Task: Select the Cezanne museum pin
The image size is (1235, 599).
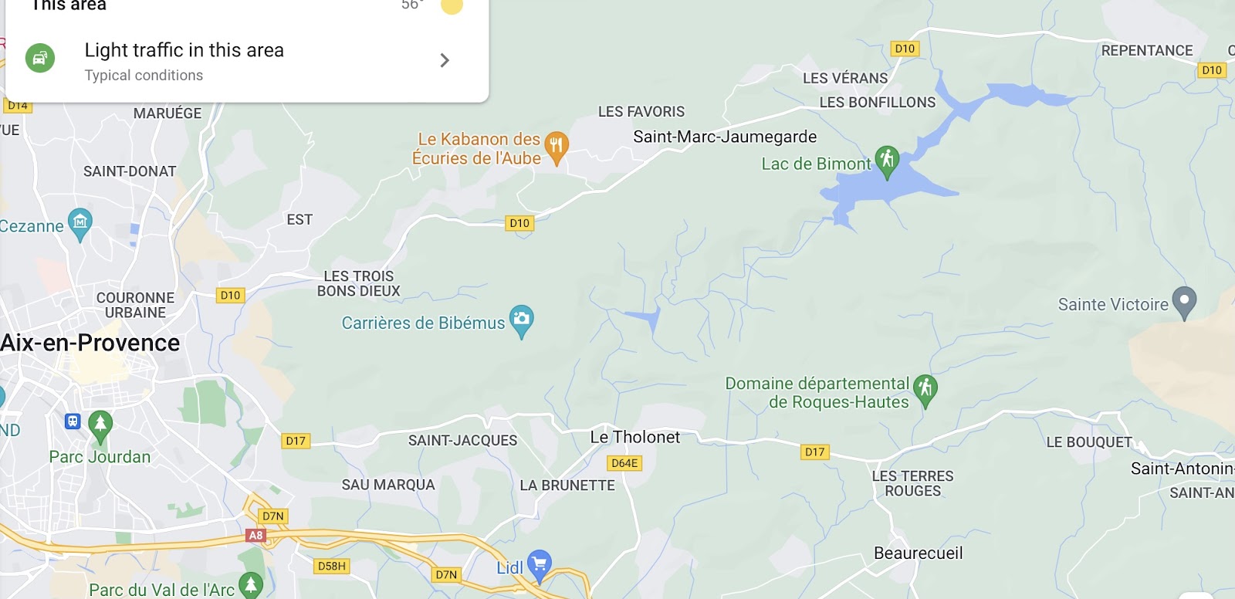Action: 80,224
